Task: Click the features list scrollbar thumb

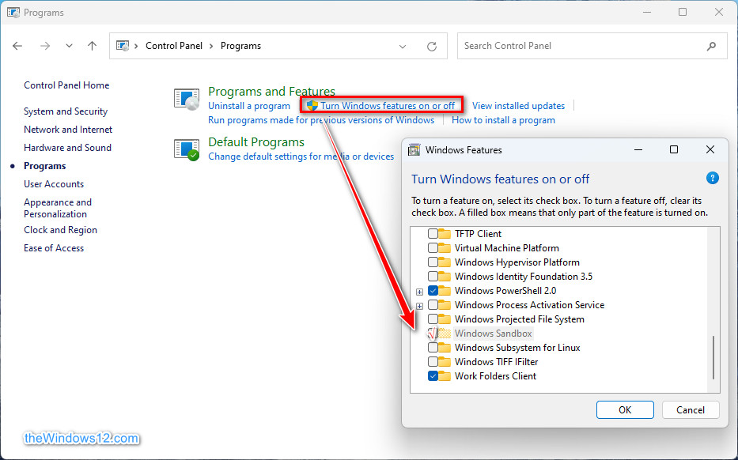Action: click(x=713, y=357)
